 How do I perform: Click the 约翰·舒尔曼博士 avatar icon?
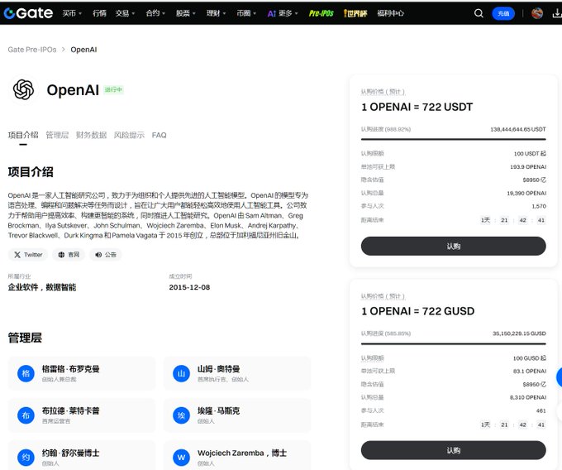coord(26,458)
